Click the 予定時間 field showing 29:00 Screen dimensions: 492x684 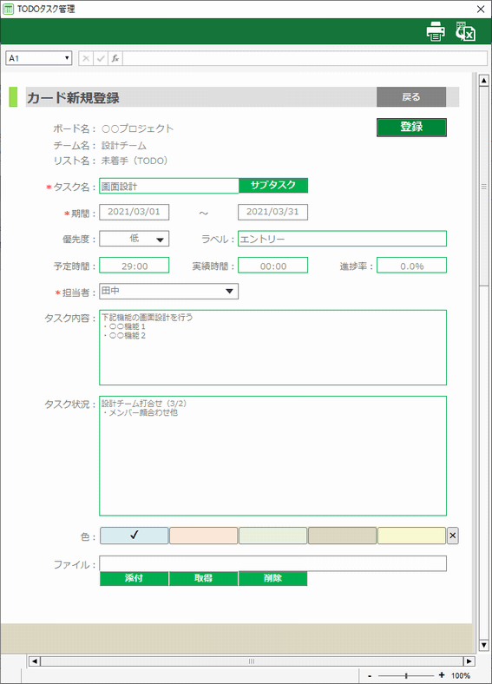coord(134,266)
